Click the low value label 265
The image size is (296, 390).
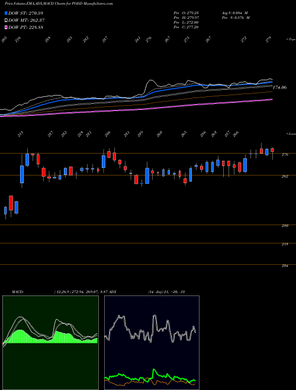click(x=184, y=134)
